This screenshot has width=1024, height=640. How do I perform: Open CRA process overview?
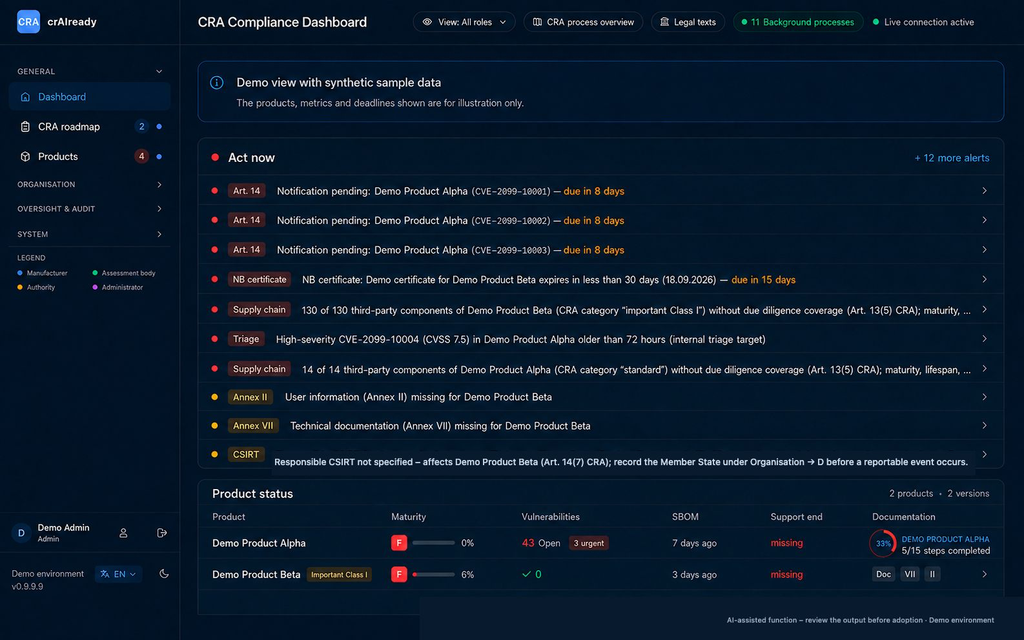click(x=583, y=22)
